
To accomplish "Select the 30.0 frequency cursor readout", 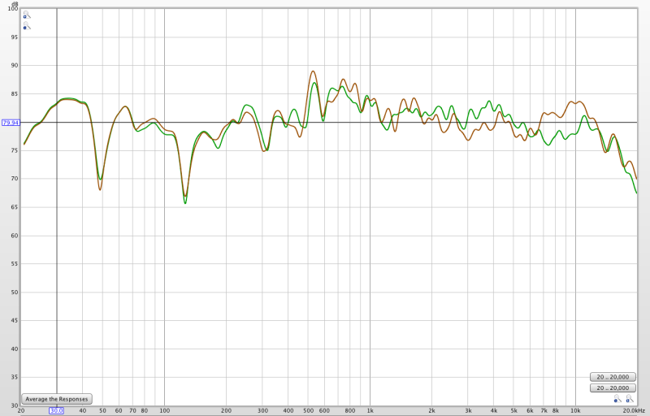I will pyautogui.click(x=56, y=410).
